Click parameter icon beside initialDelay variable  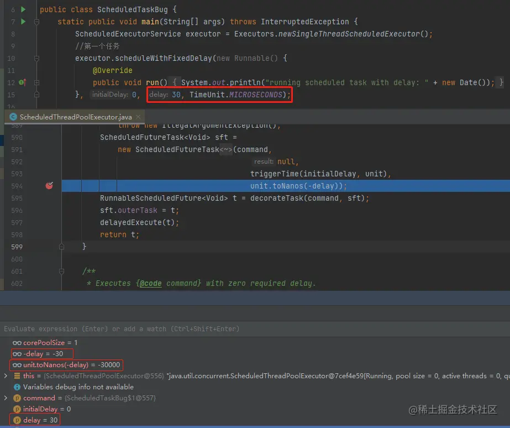17,409
